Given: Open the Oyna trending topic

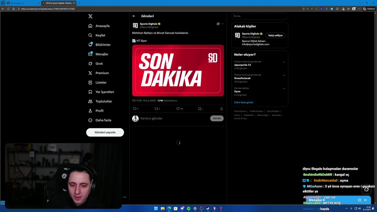Looking at the screenshot, I should coord(237,92).
